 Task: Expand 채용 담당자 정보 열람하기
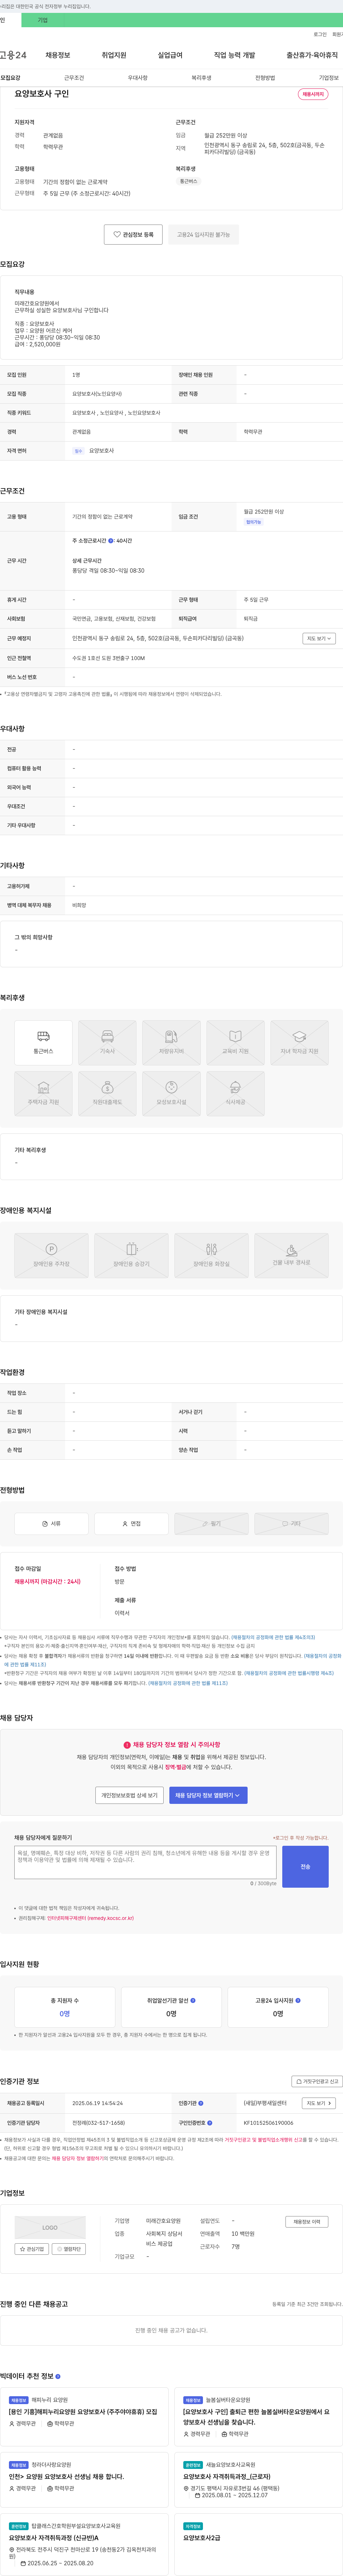tap(208, 1795)
